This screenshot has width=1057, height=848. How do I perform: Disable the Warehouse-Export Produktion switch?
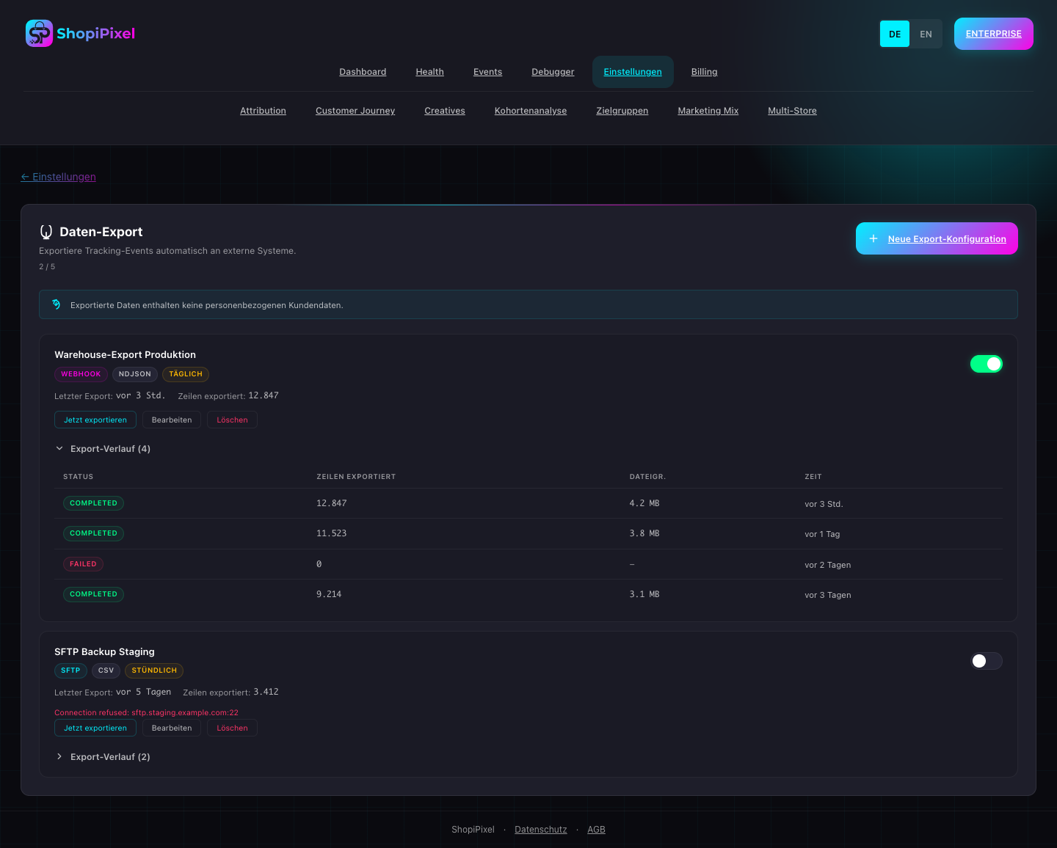tap(987, 363)
